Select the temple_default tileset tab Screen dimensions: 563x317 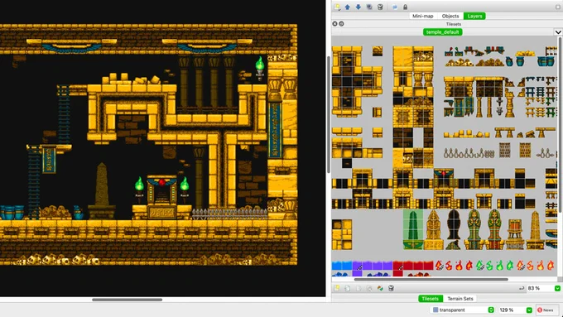[x=442, y=32]
